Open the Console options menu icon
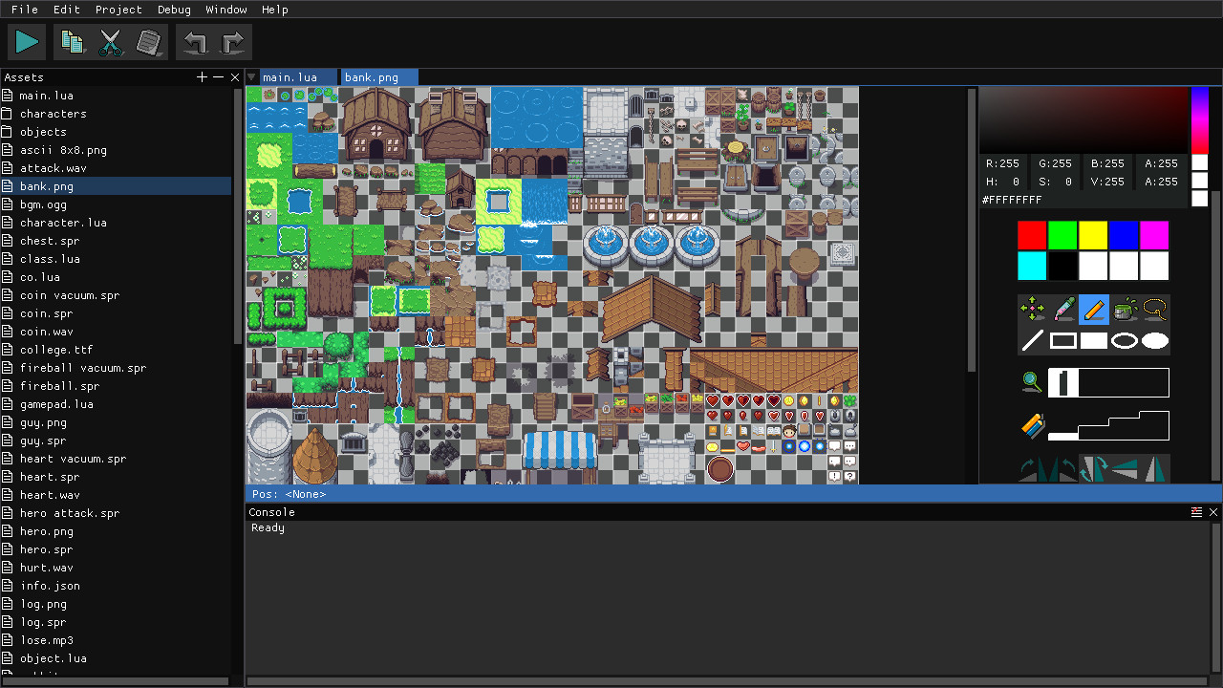The image size is (1223, 688). 1196,511
